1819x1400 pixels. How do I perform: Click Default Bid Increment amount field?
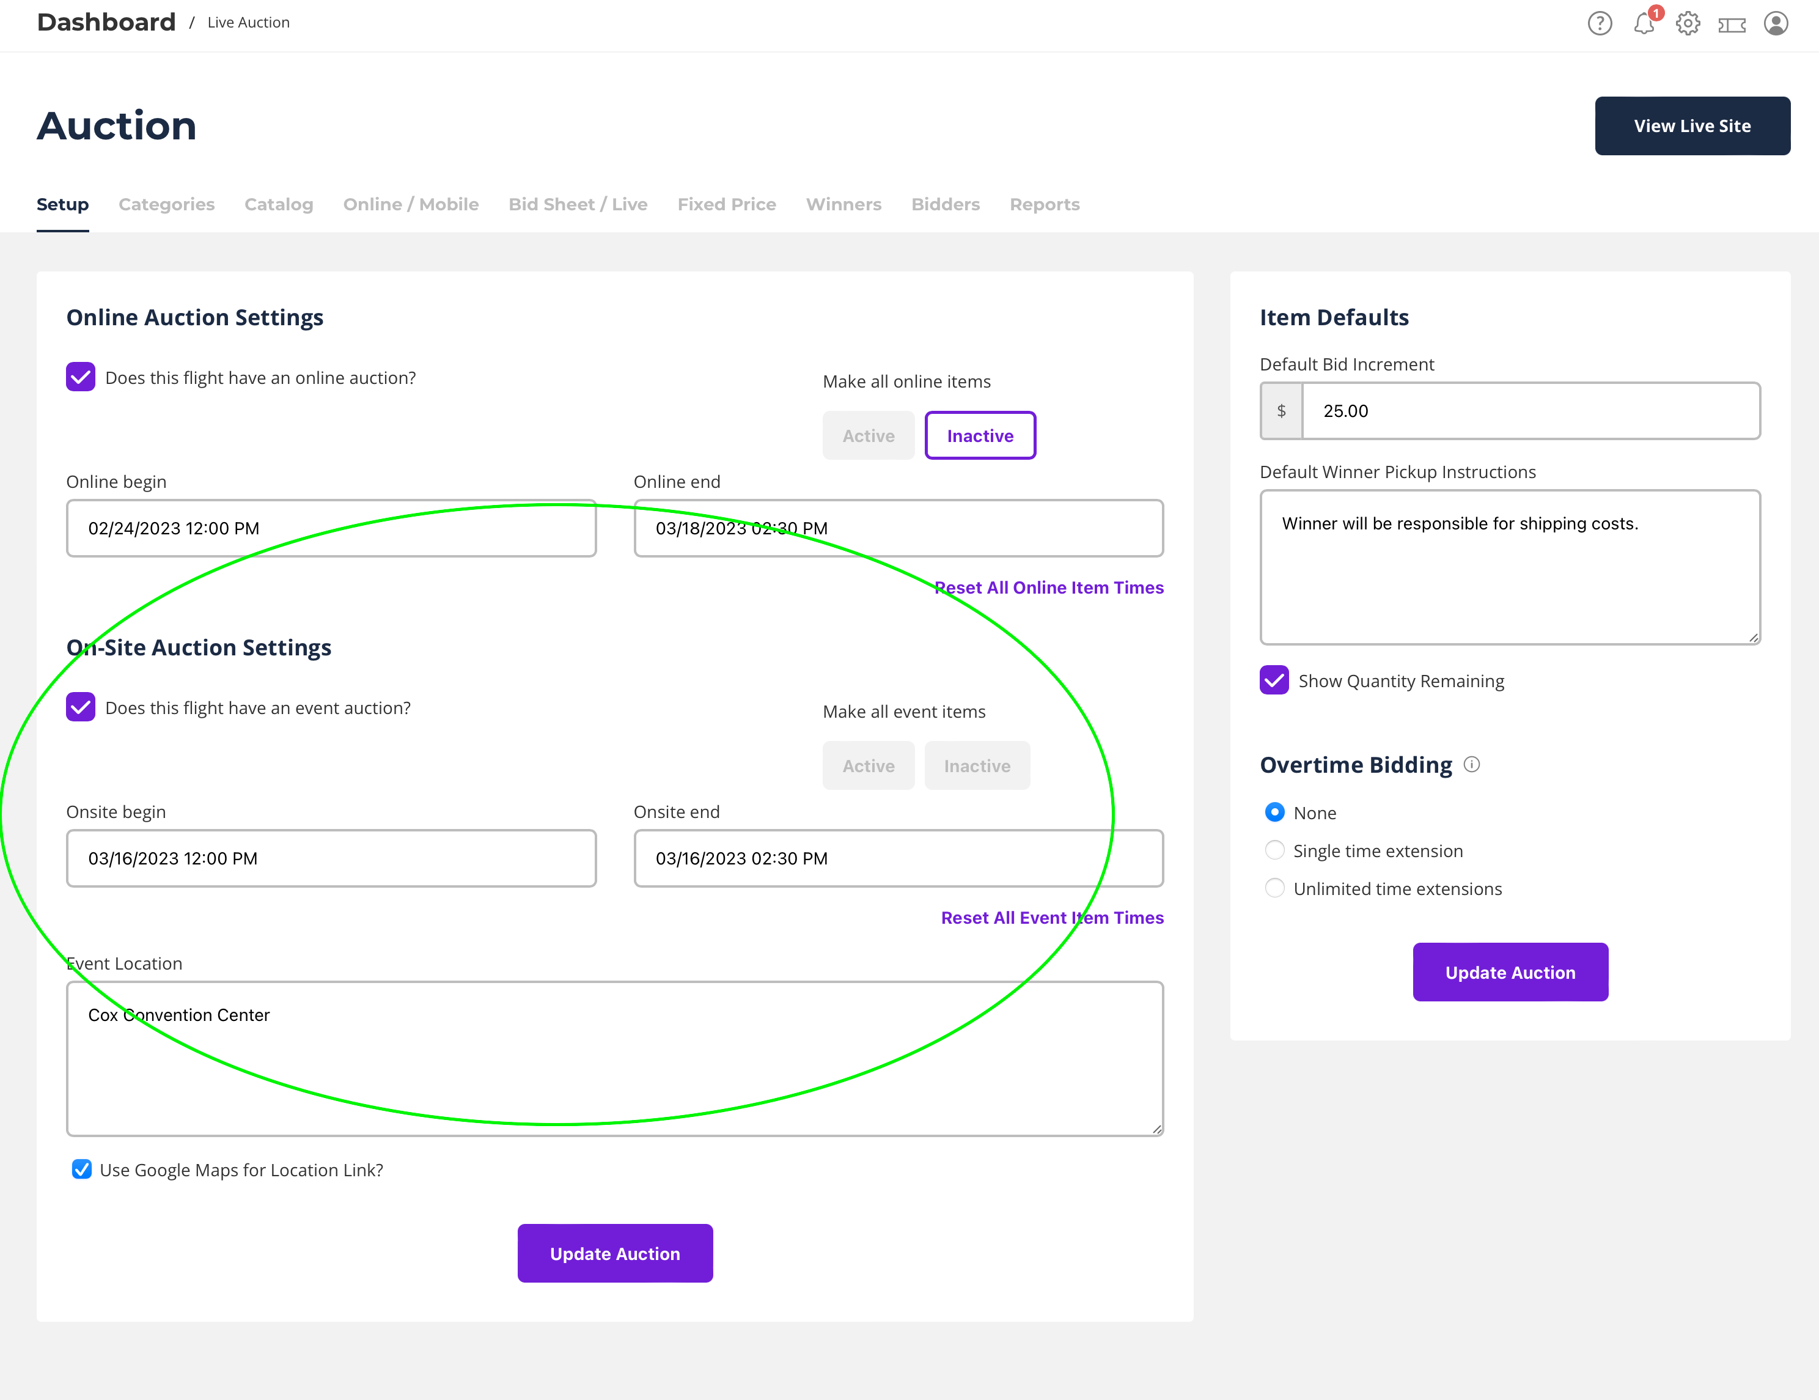1530,411
